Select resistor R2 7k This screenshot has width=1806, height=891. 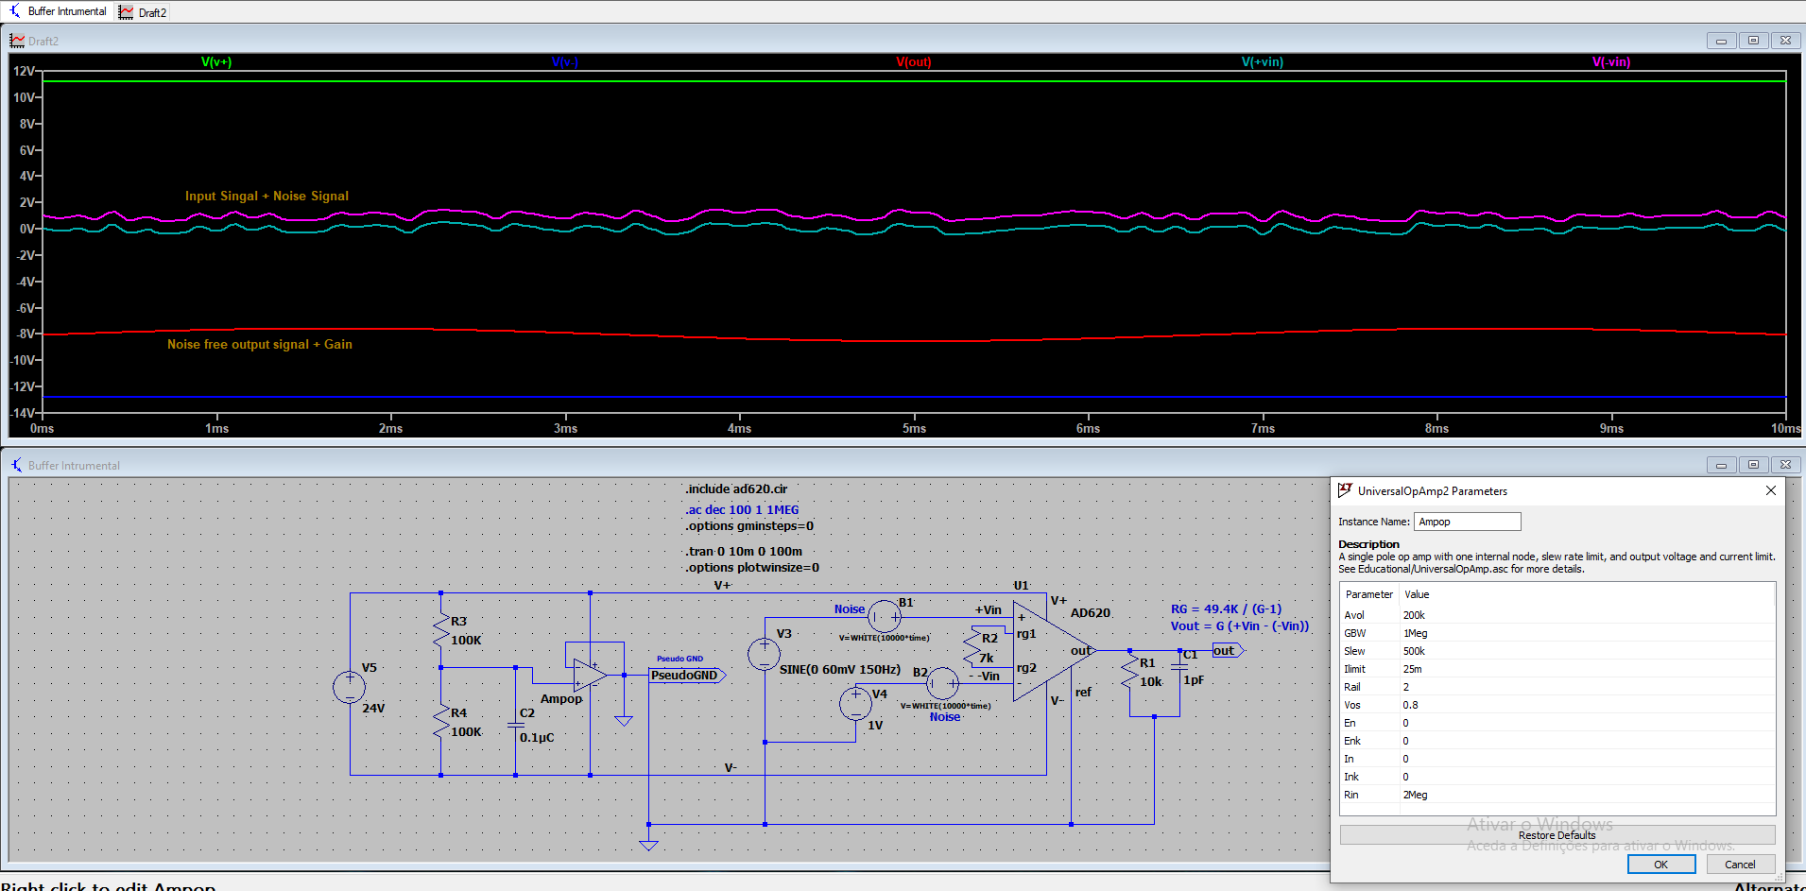[x=972, y=646]
